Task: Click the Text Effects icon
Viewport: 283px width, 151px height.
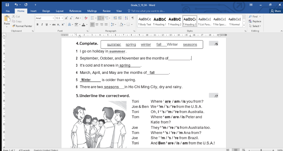Action: click(69, 25)
